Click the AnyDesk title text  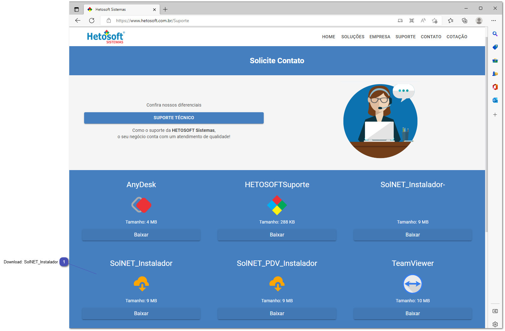point(141,185)
